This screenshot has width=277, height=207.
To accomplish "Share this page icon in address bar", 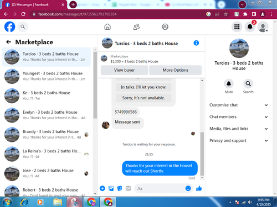I will click(217, 14).
